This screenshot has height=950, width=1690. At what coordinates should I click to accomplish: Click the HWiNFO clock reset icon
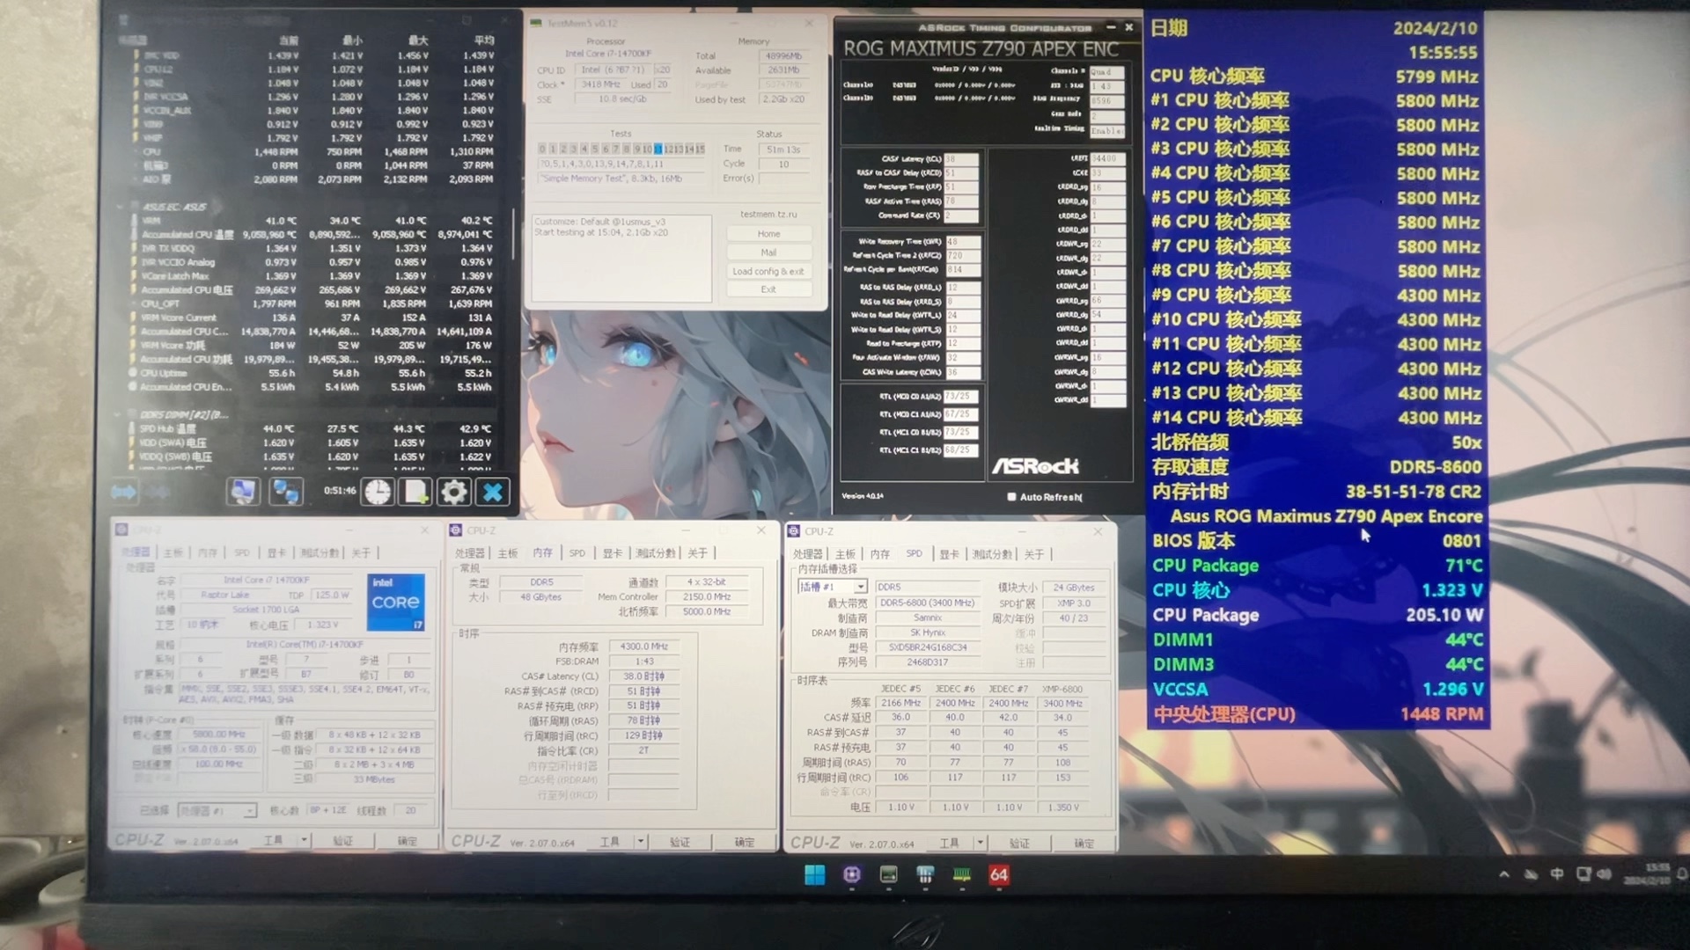pyautogui.click(x=378, y=491)
